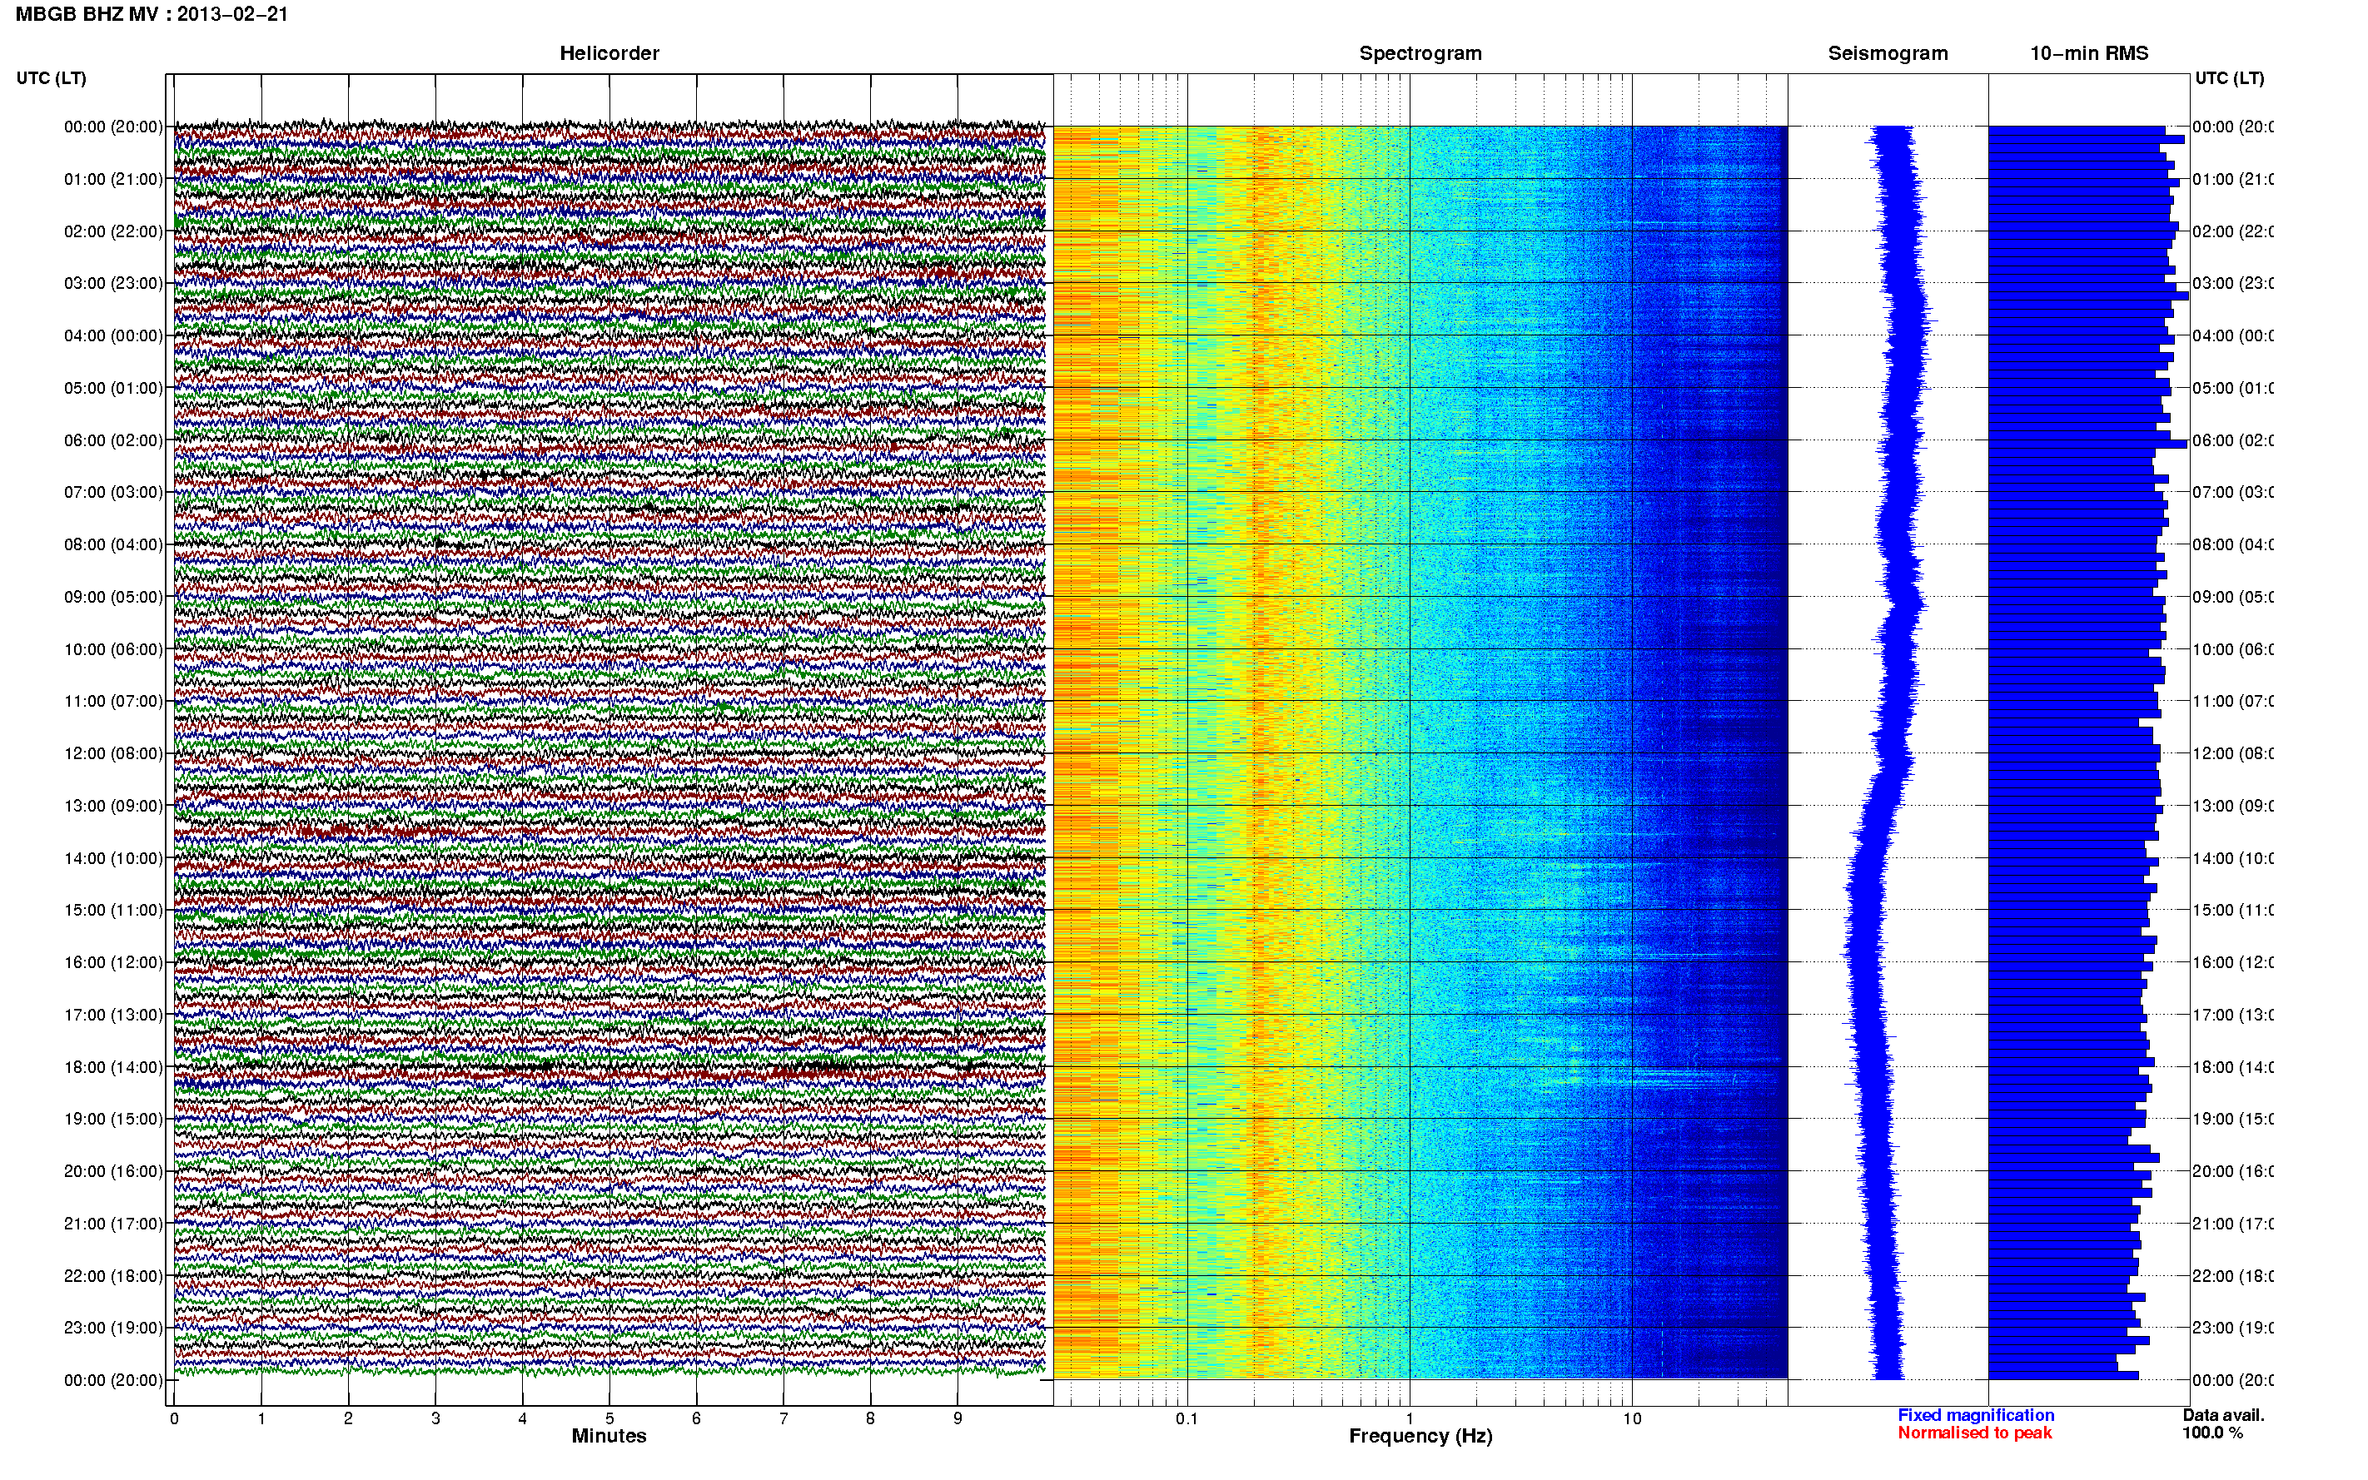Click the left 18:00 (14:00) time label
2368x1480 pixels.
[113, 1067]
